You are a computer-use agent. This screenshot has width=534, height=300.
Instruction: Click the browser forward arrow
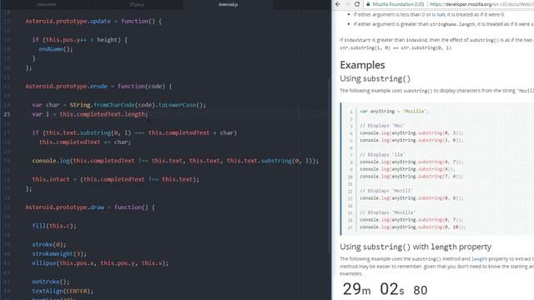[x=347, y=4]
